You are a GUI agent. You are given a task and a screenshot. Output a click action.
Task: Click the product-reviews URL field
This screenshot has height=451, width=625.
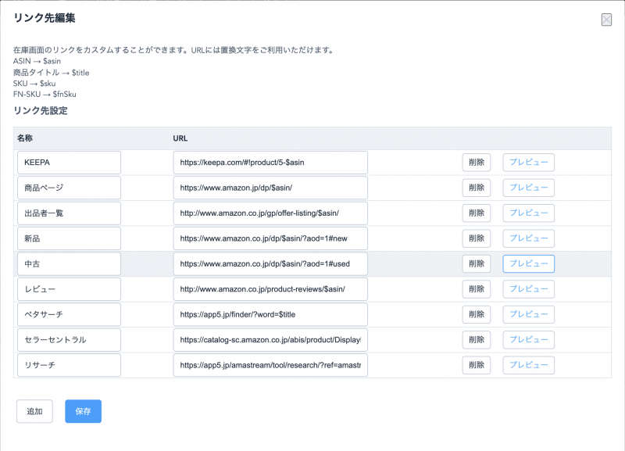[270, 289]
